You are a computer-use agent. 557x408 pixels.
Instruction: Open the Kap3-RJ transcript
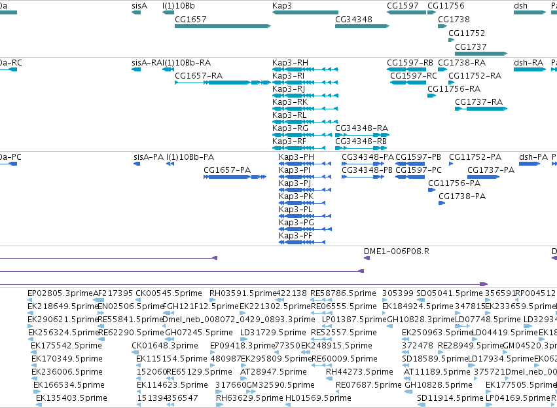point(305,96)
